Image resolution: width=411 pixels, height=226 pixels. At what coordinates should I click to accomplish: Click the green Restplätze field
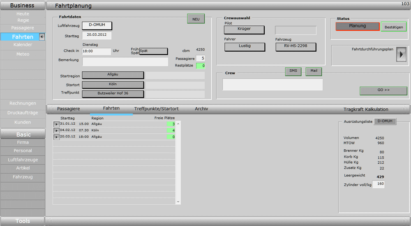[x=201, y=66]
